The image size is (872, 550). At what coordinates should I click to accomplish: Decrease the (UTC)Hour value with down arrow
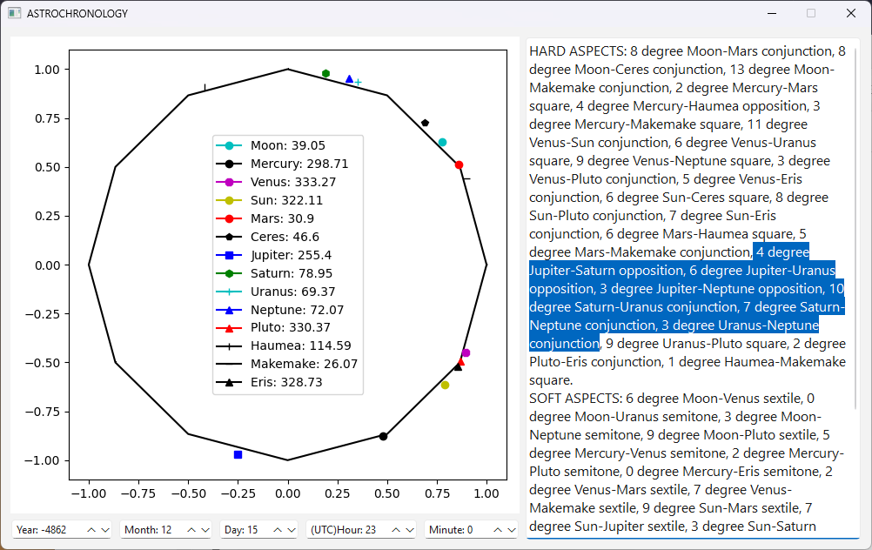point(410,530)
